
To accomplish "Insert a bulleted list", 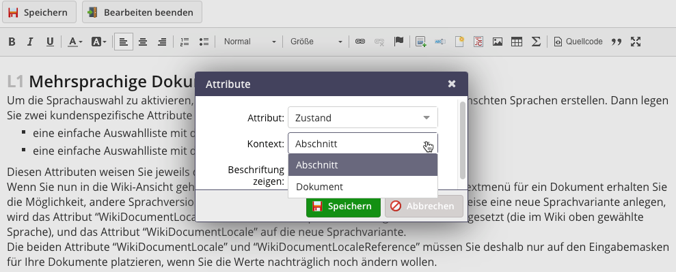I will [204, 42].
